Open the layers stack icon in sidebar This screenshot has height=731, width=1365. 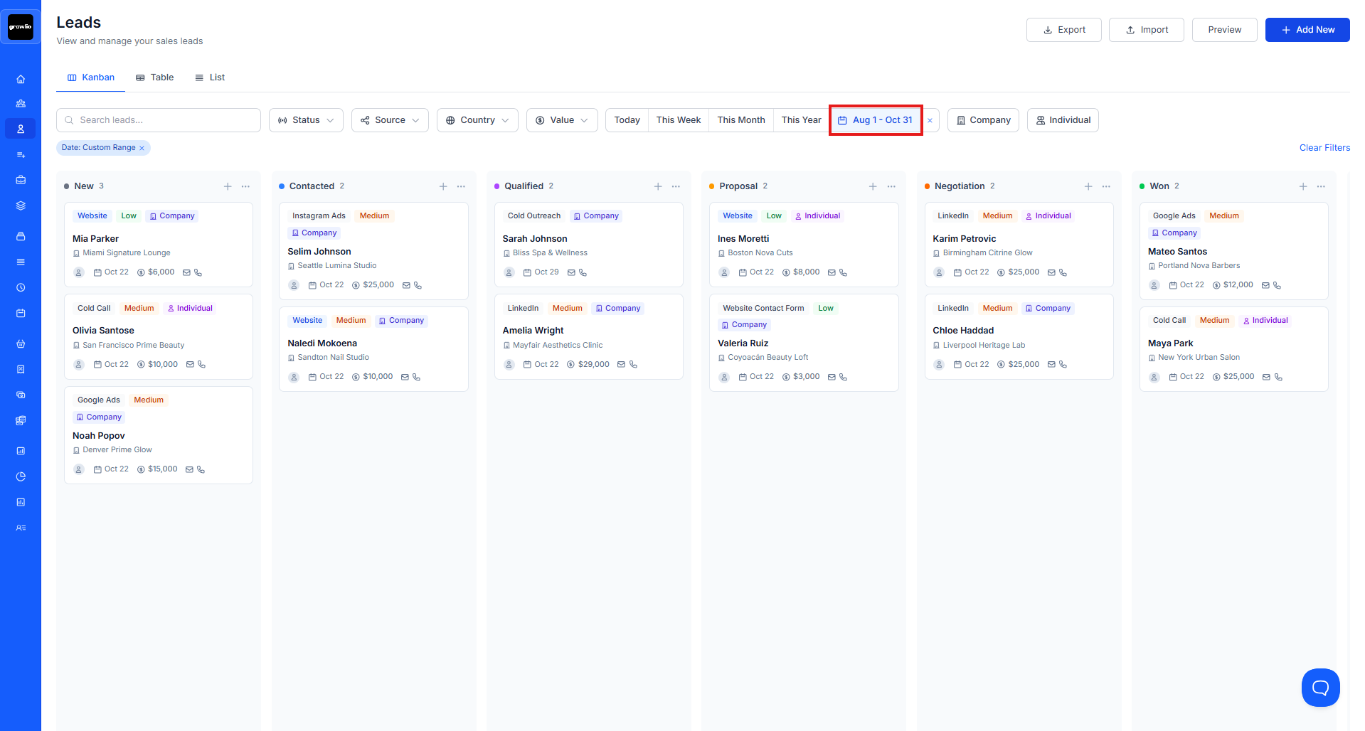(x=21, y=206)
